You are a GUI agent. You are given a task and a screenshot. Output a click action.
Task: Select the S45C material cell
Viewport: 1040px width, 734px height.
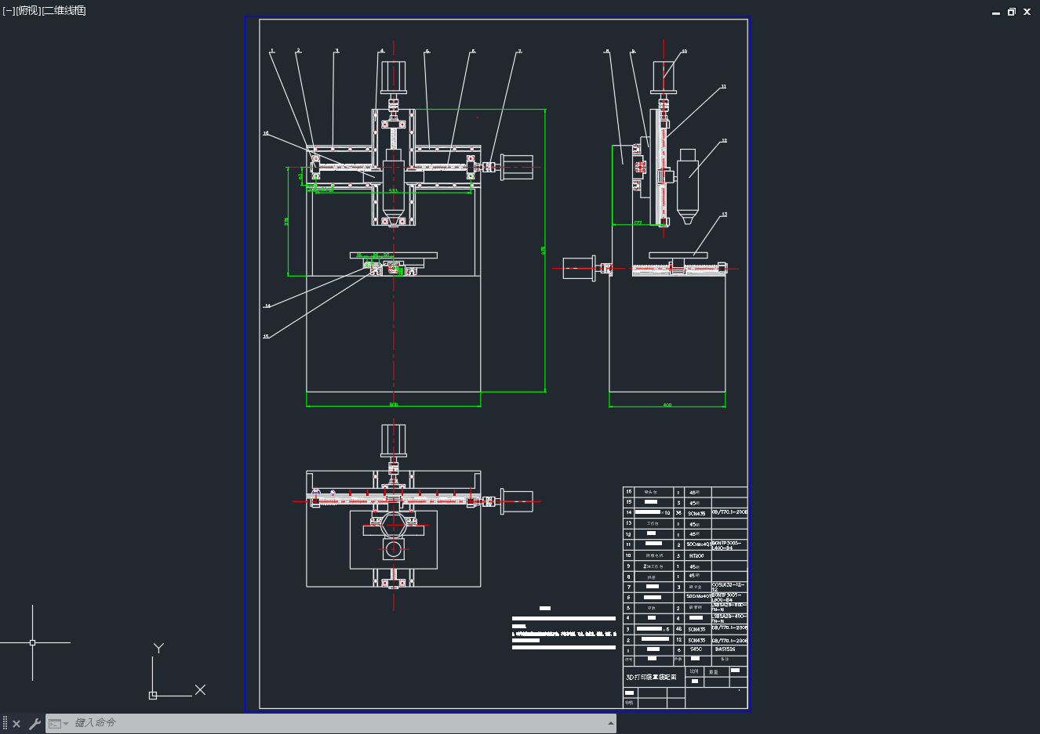click(696, 649)
